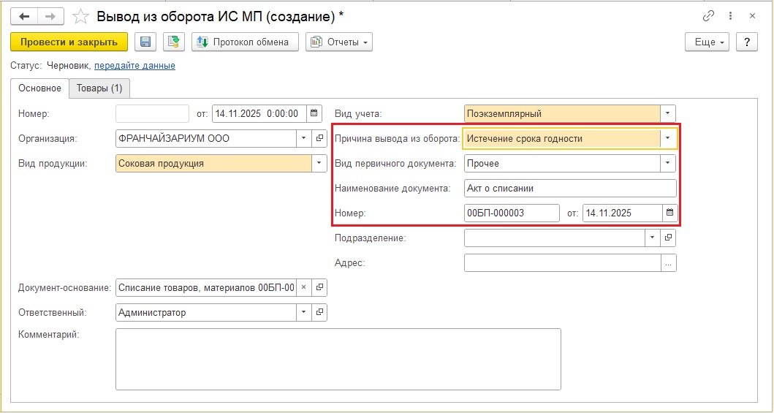Open help with question mark button

click(747, 42)
